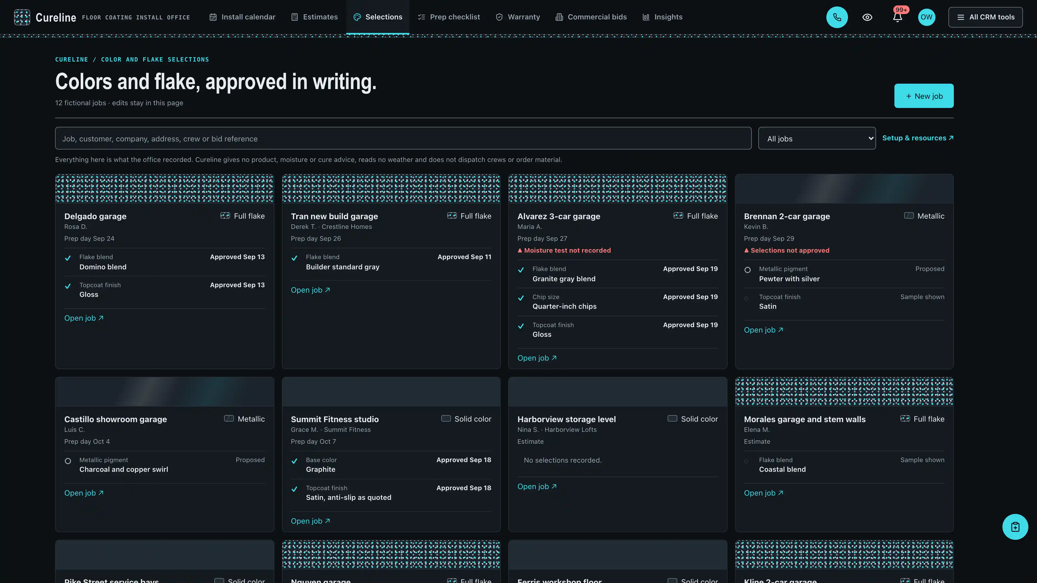This screenshot has height=583, width=1037.
Task: Select Pewter with silver proposed radio
Action: [747, 270]
